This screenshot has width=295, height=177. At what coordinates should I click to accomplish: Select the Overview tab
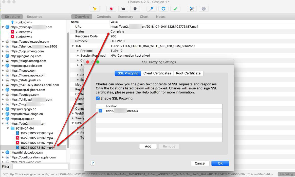[x=82, y=17]
